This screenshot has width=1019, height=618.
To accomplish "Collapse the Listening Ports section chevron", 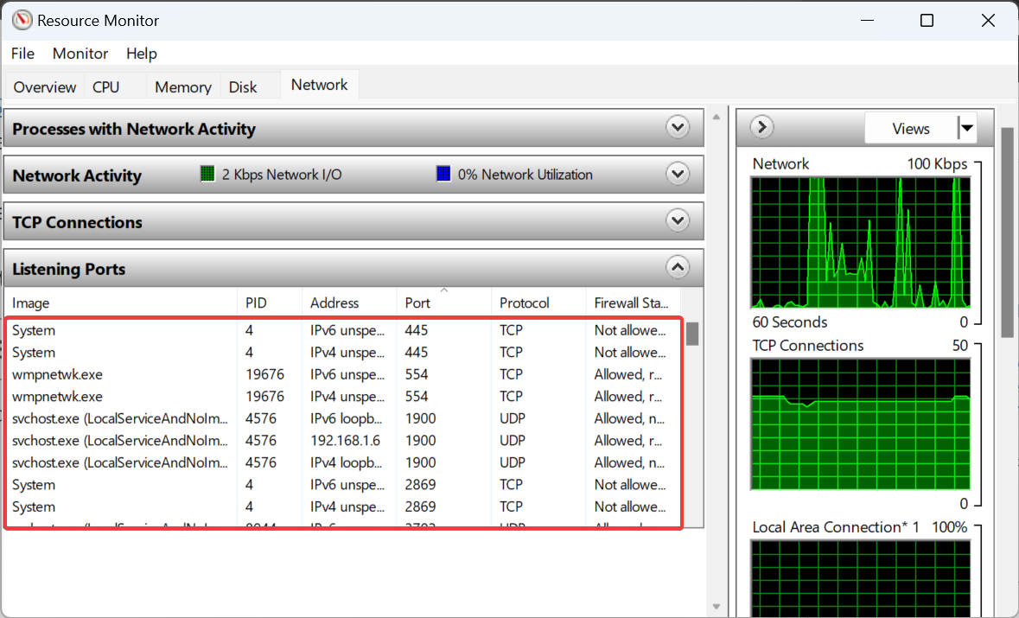I will [677, 267].
